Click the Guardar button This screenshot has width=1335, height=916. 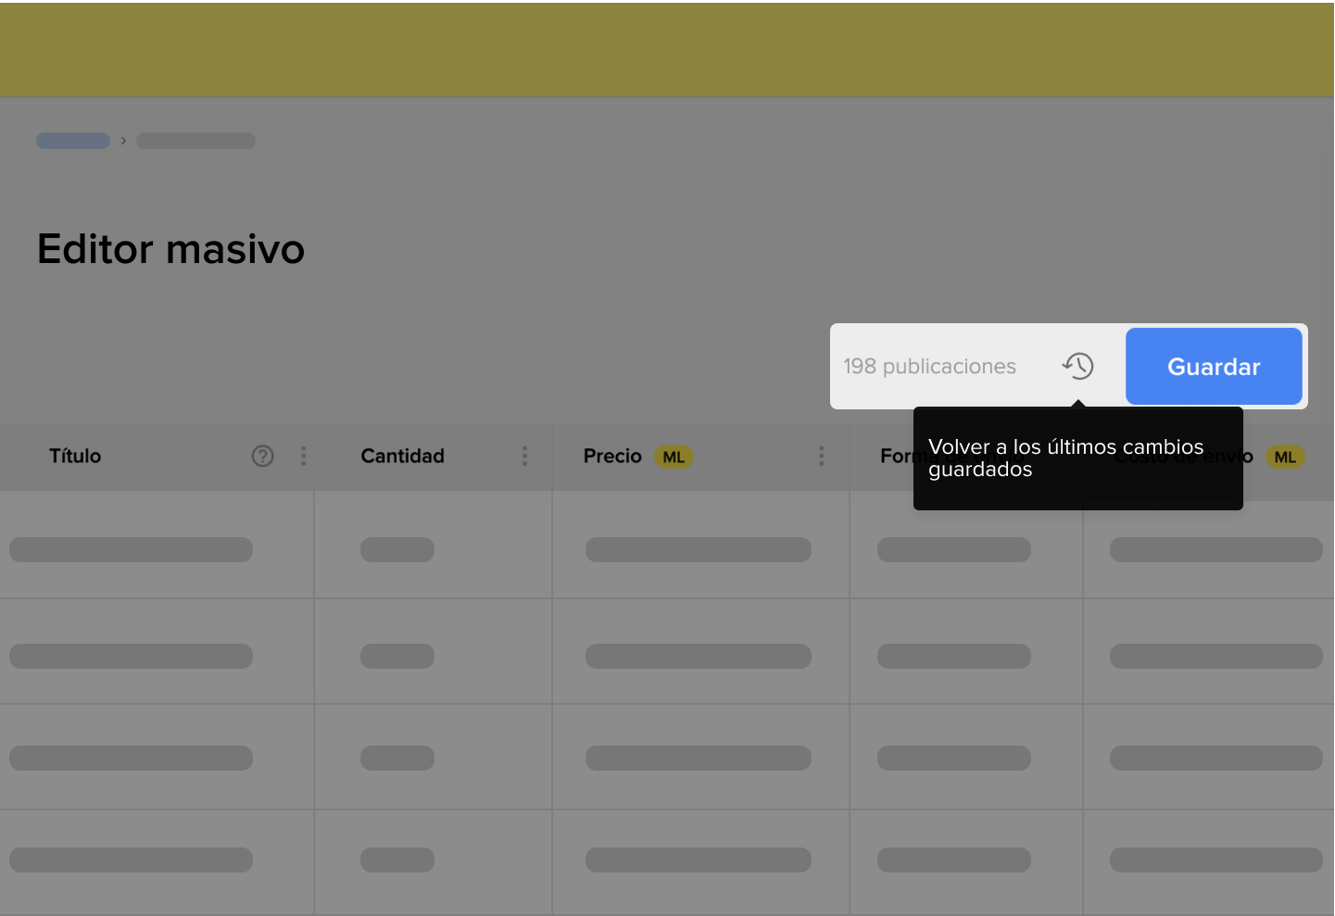pyautogui.click(x=1214, y=366)
